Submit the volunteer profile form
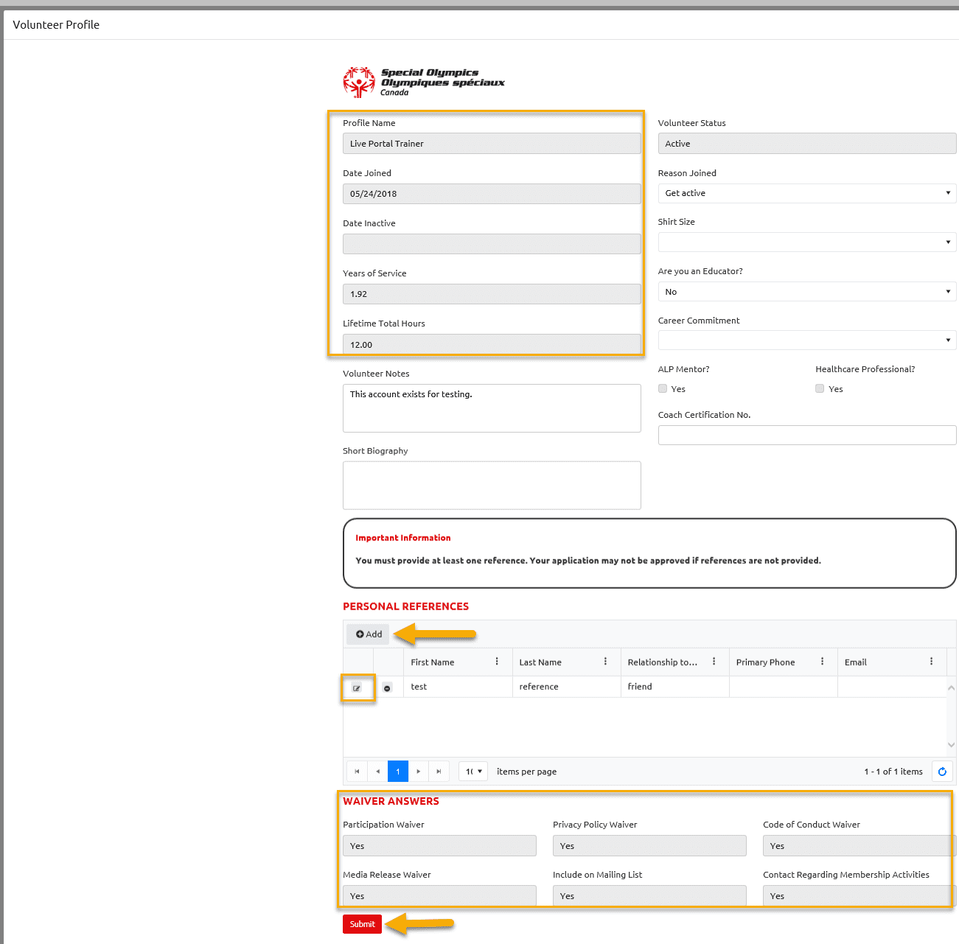The image size is (959, 944). pos(362,924)
